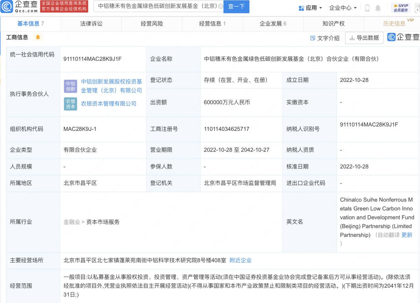
Task: Switch to the 法律诉讼 tab
Action: 91,24
